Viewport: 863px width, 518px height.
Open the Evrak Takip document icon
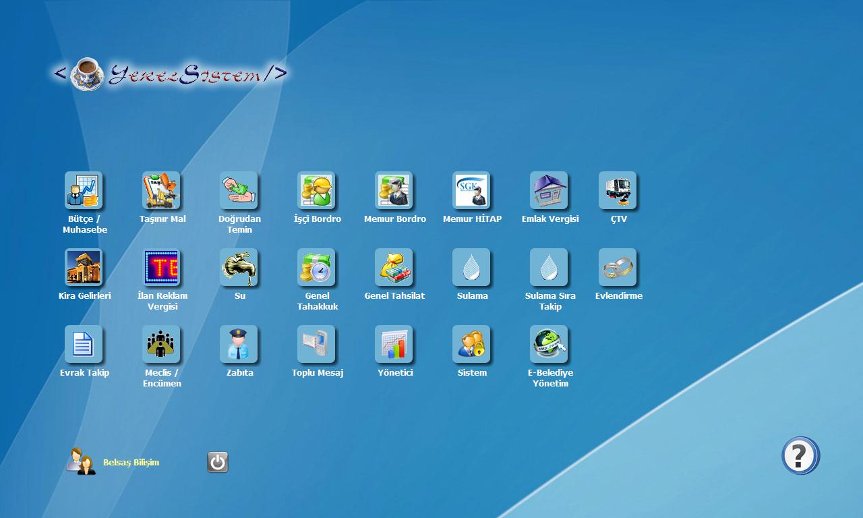coord(84,344)
